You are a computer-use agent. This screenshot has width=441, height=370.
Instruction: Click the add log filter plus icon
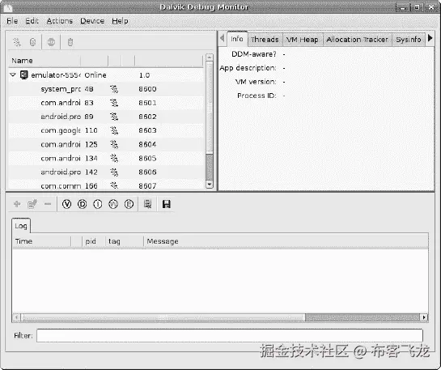[17, 204]
